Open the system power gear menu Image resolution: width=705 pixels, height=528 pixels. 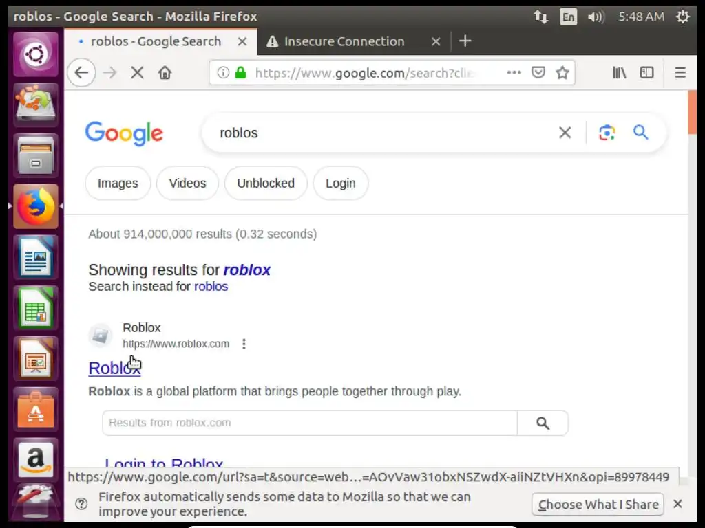coord(683,16)
